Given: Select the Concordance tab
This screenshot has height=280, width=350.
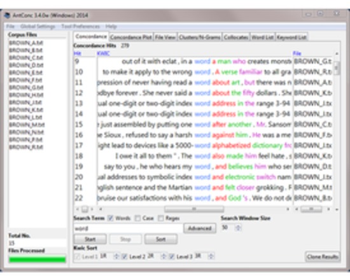Looking at the screenshot, I should point(91,37).
